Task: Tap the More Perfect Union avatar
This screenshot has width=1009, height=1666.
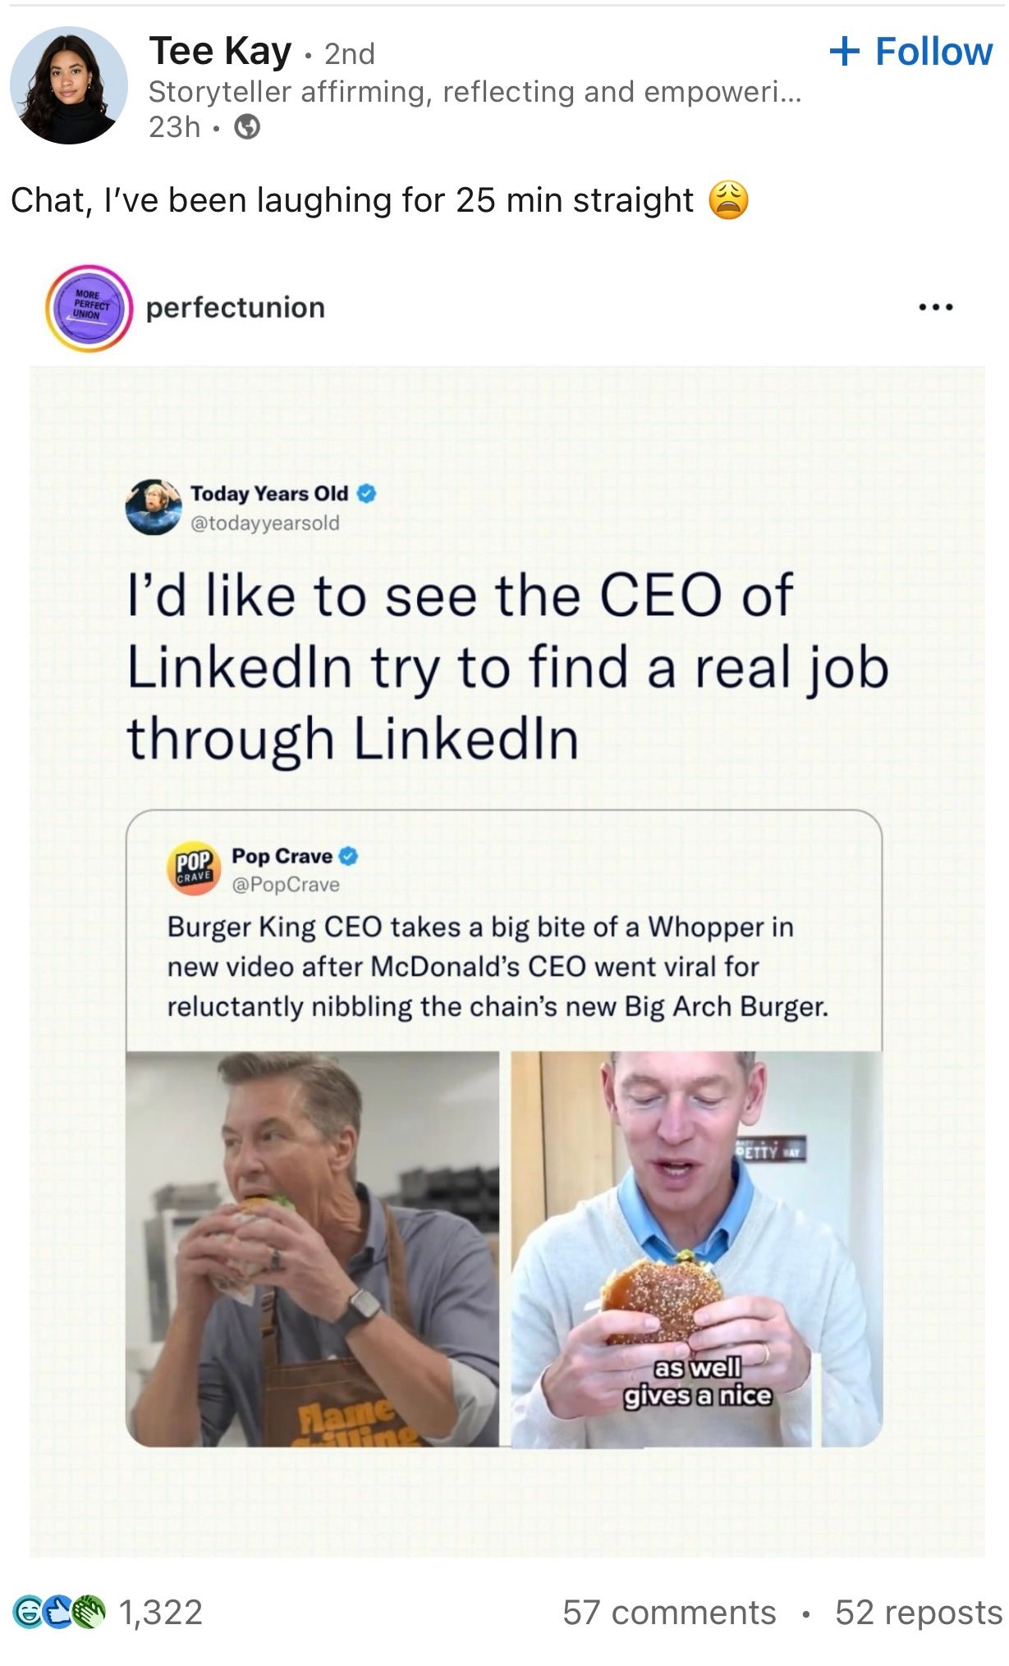Action: pyautogui.click(x=89, y=308)
